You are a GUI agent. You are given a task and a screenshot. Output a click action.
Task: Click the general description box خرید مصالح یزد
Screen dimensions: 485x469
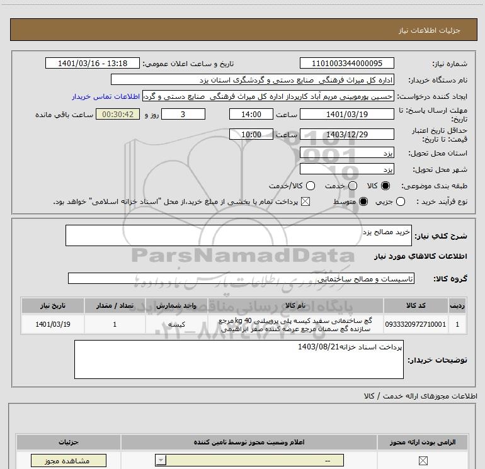pyautogui.click(x=239, y=235)
